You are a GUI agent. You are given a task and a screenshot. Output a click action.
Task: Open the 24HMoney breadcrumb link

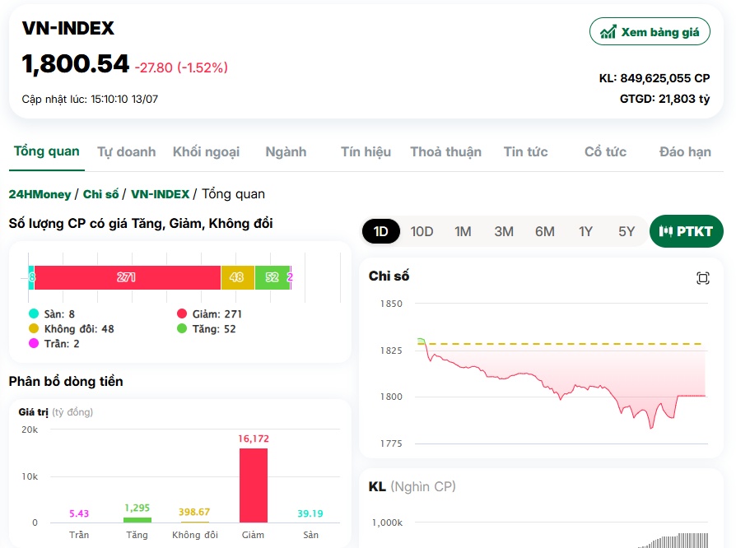click(40, 194)
